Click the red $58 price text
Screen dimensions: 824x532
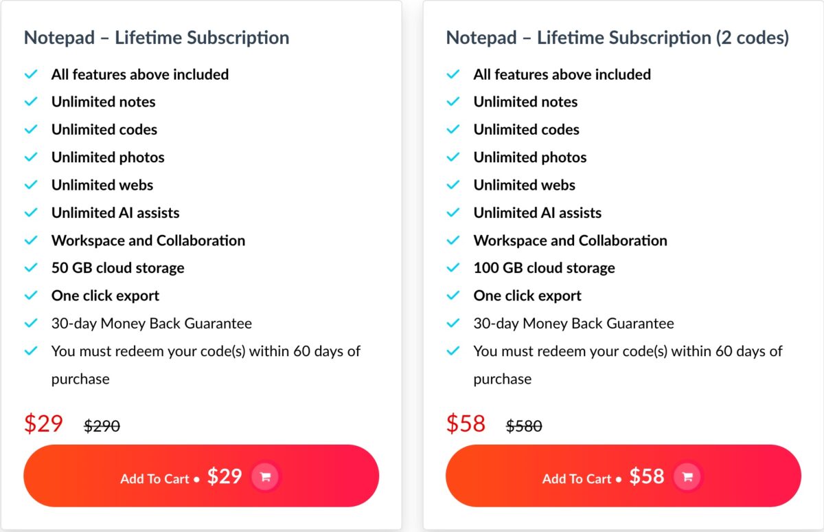pos(466,423)
